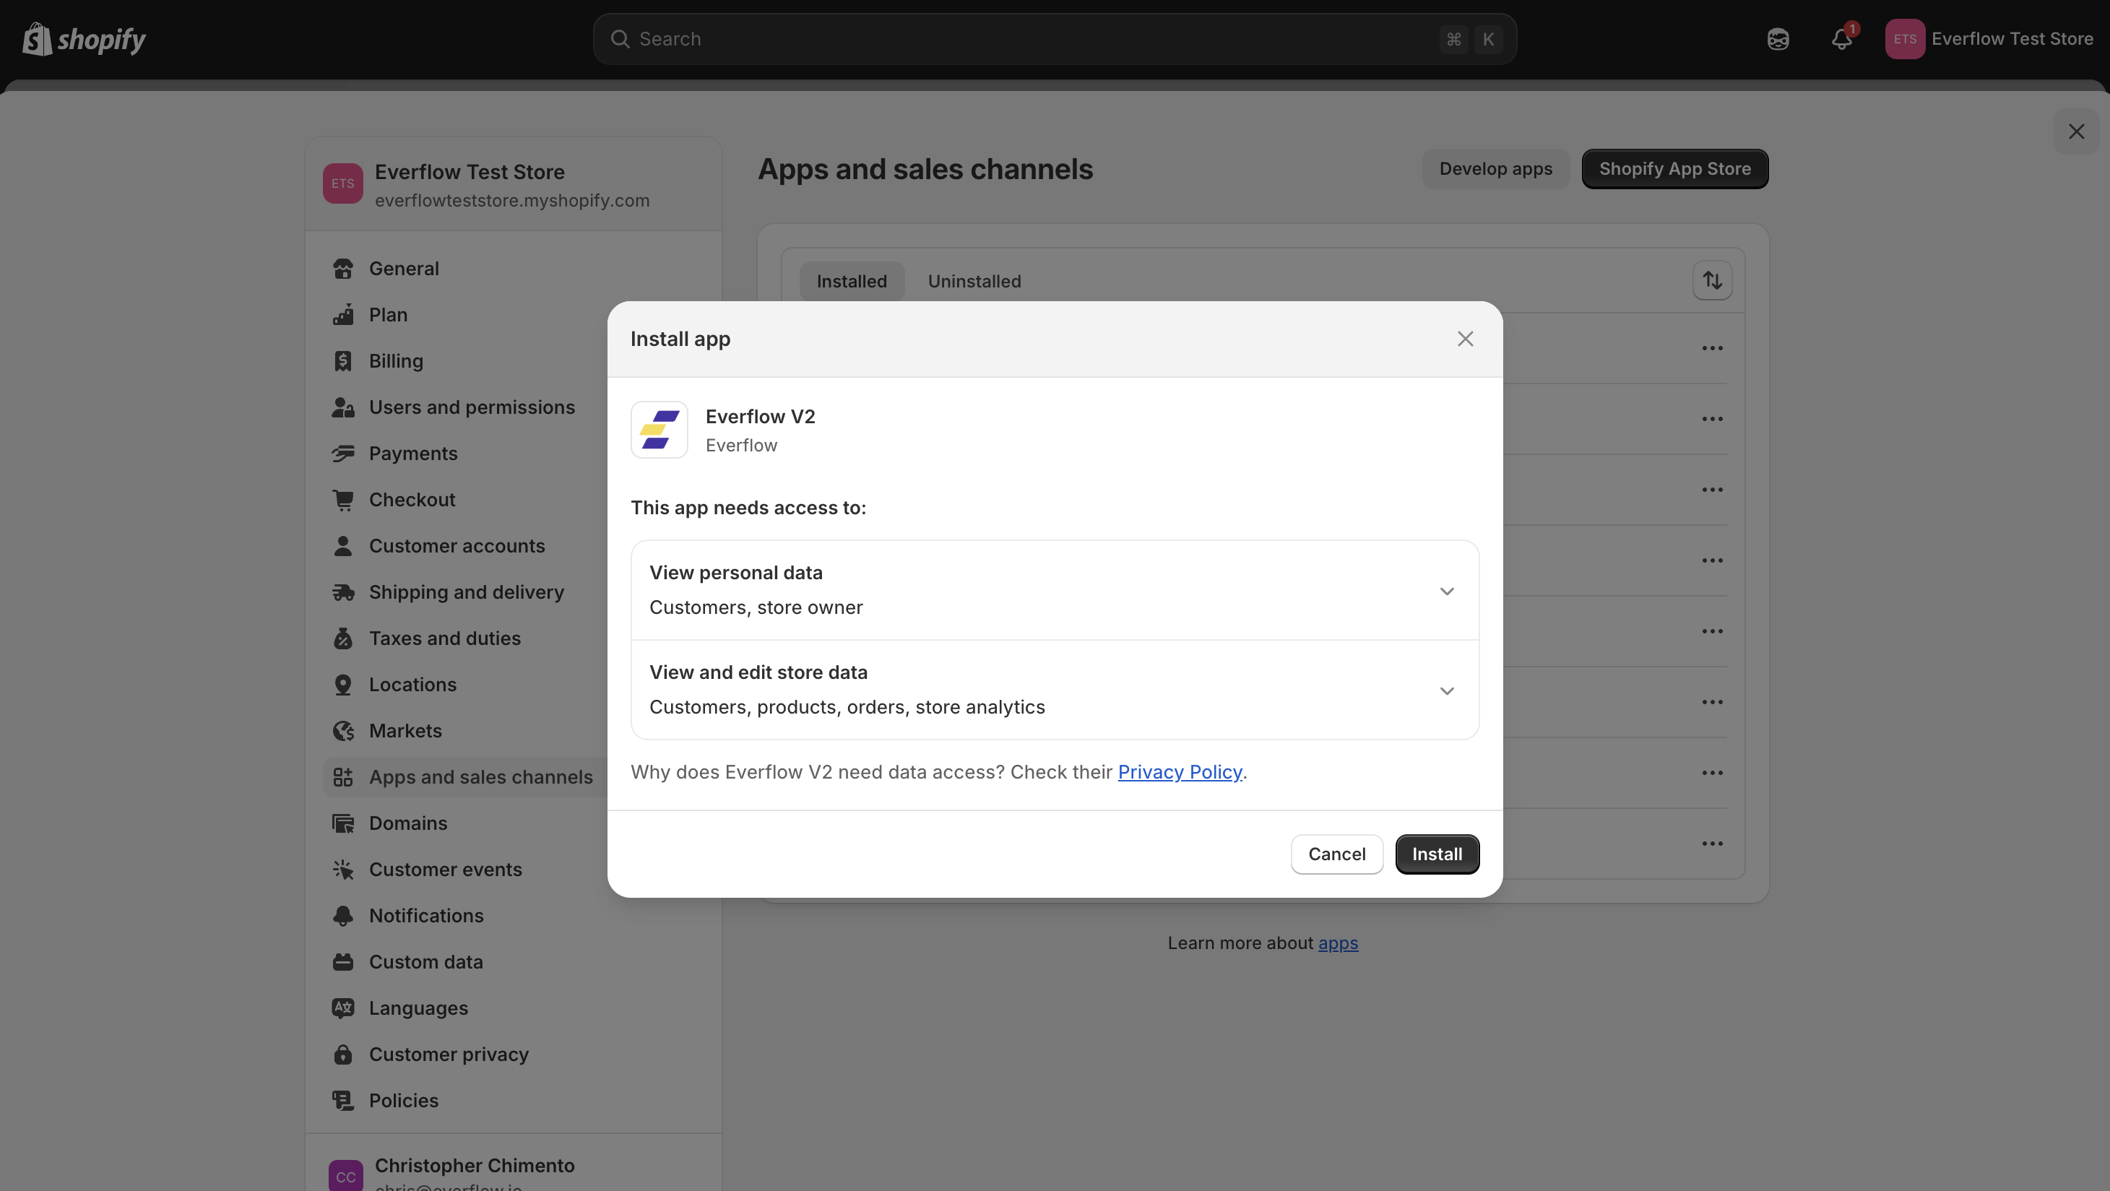Image resolution: width=2110 pixels, height=1191 pixels.
Task: Click the Taxes and duties icon
Action: (343, 638)
